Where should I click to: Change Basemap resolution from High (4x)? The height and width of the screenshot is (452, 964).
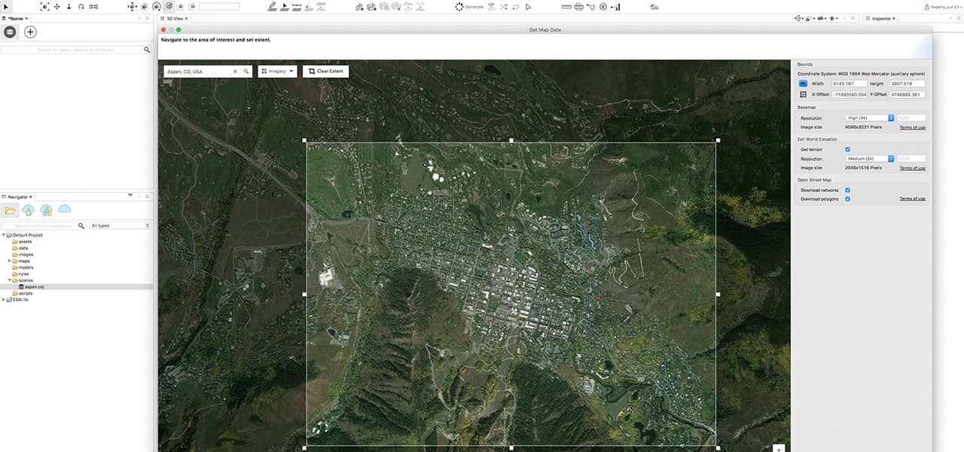pos(869,118)
